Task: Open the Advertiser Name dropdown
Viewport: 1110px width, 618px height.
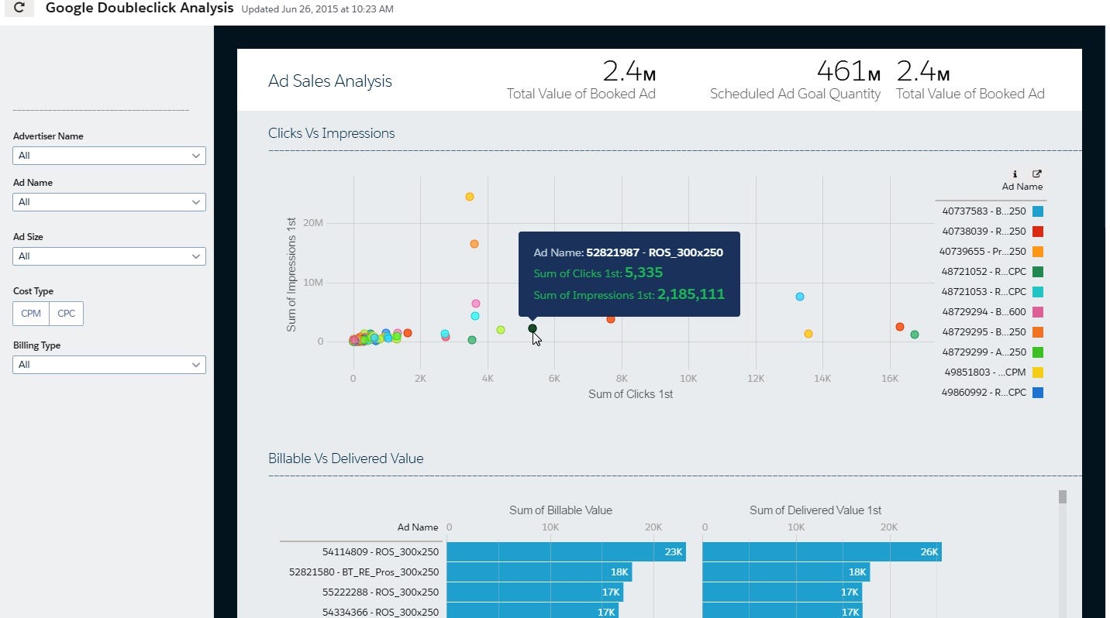Action: click(109, 156)
